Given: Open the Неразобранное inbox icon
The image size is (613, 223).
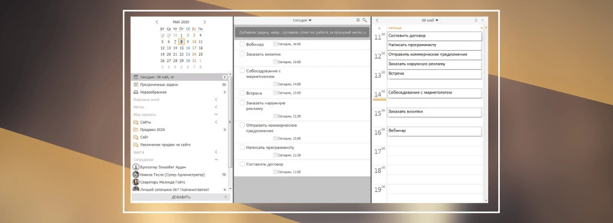Looking at the screenshot, I should [135, 92].
